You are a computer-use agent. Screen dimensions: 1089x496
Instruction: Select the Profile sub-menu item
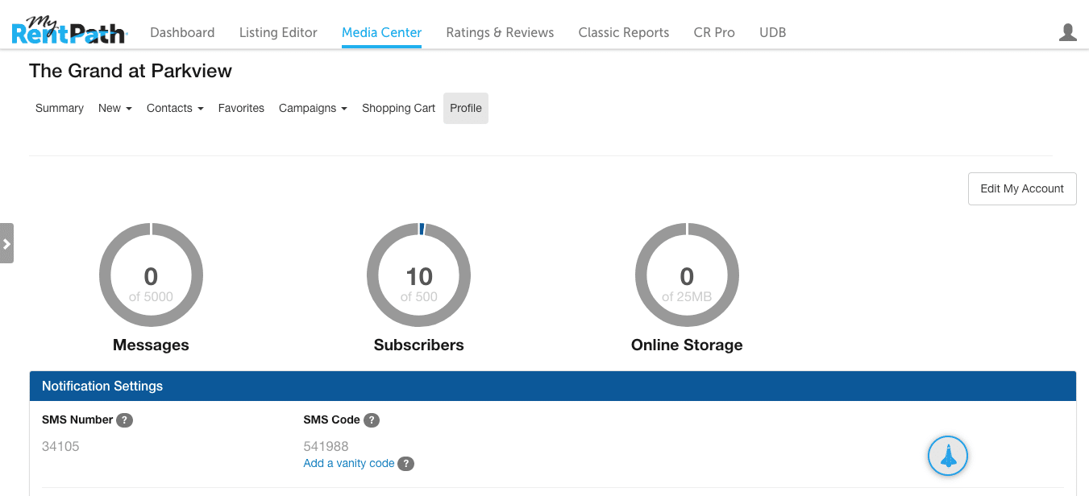click(466, 108)
